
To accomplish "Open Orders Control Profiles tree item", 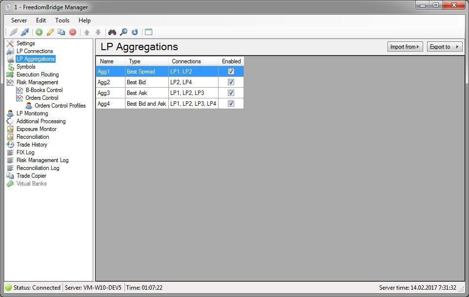I will click(x=60, y=106).
